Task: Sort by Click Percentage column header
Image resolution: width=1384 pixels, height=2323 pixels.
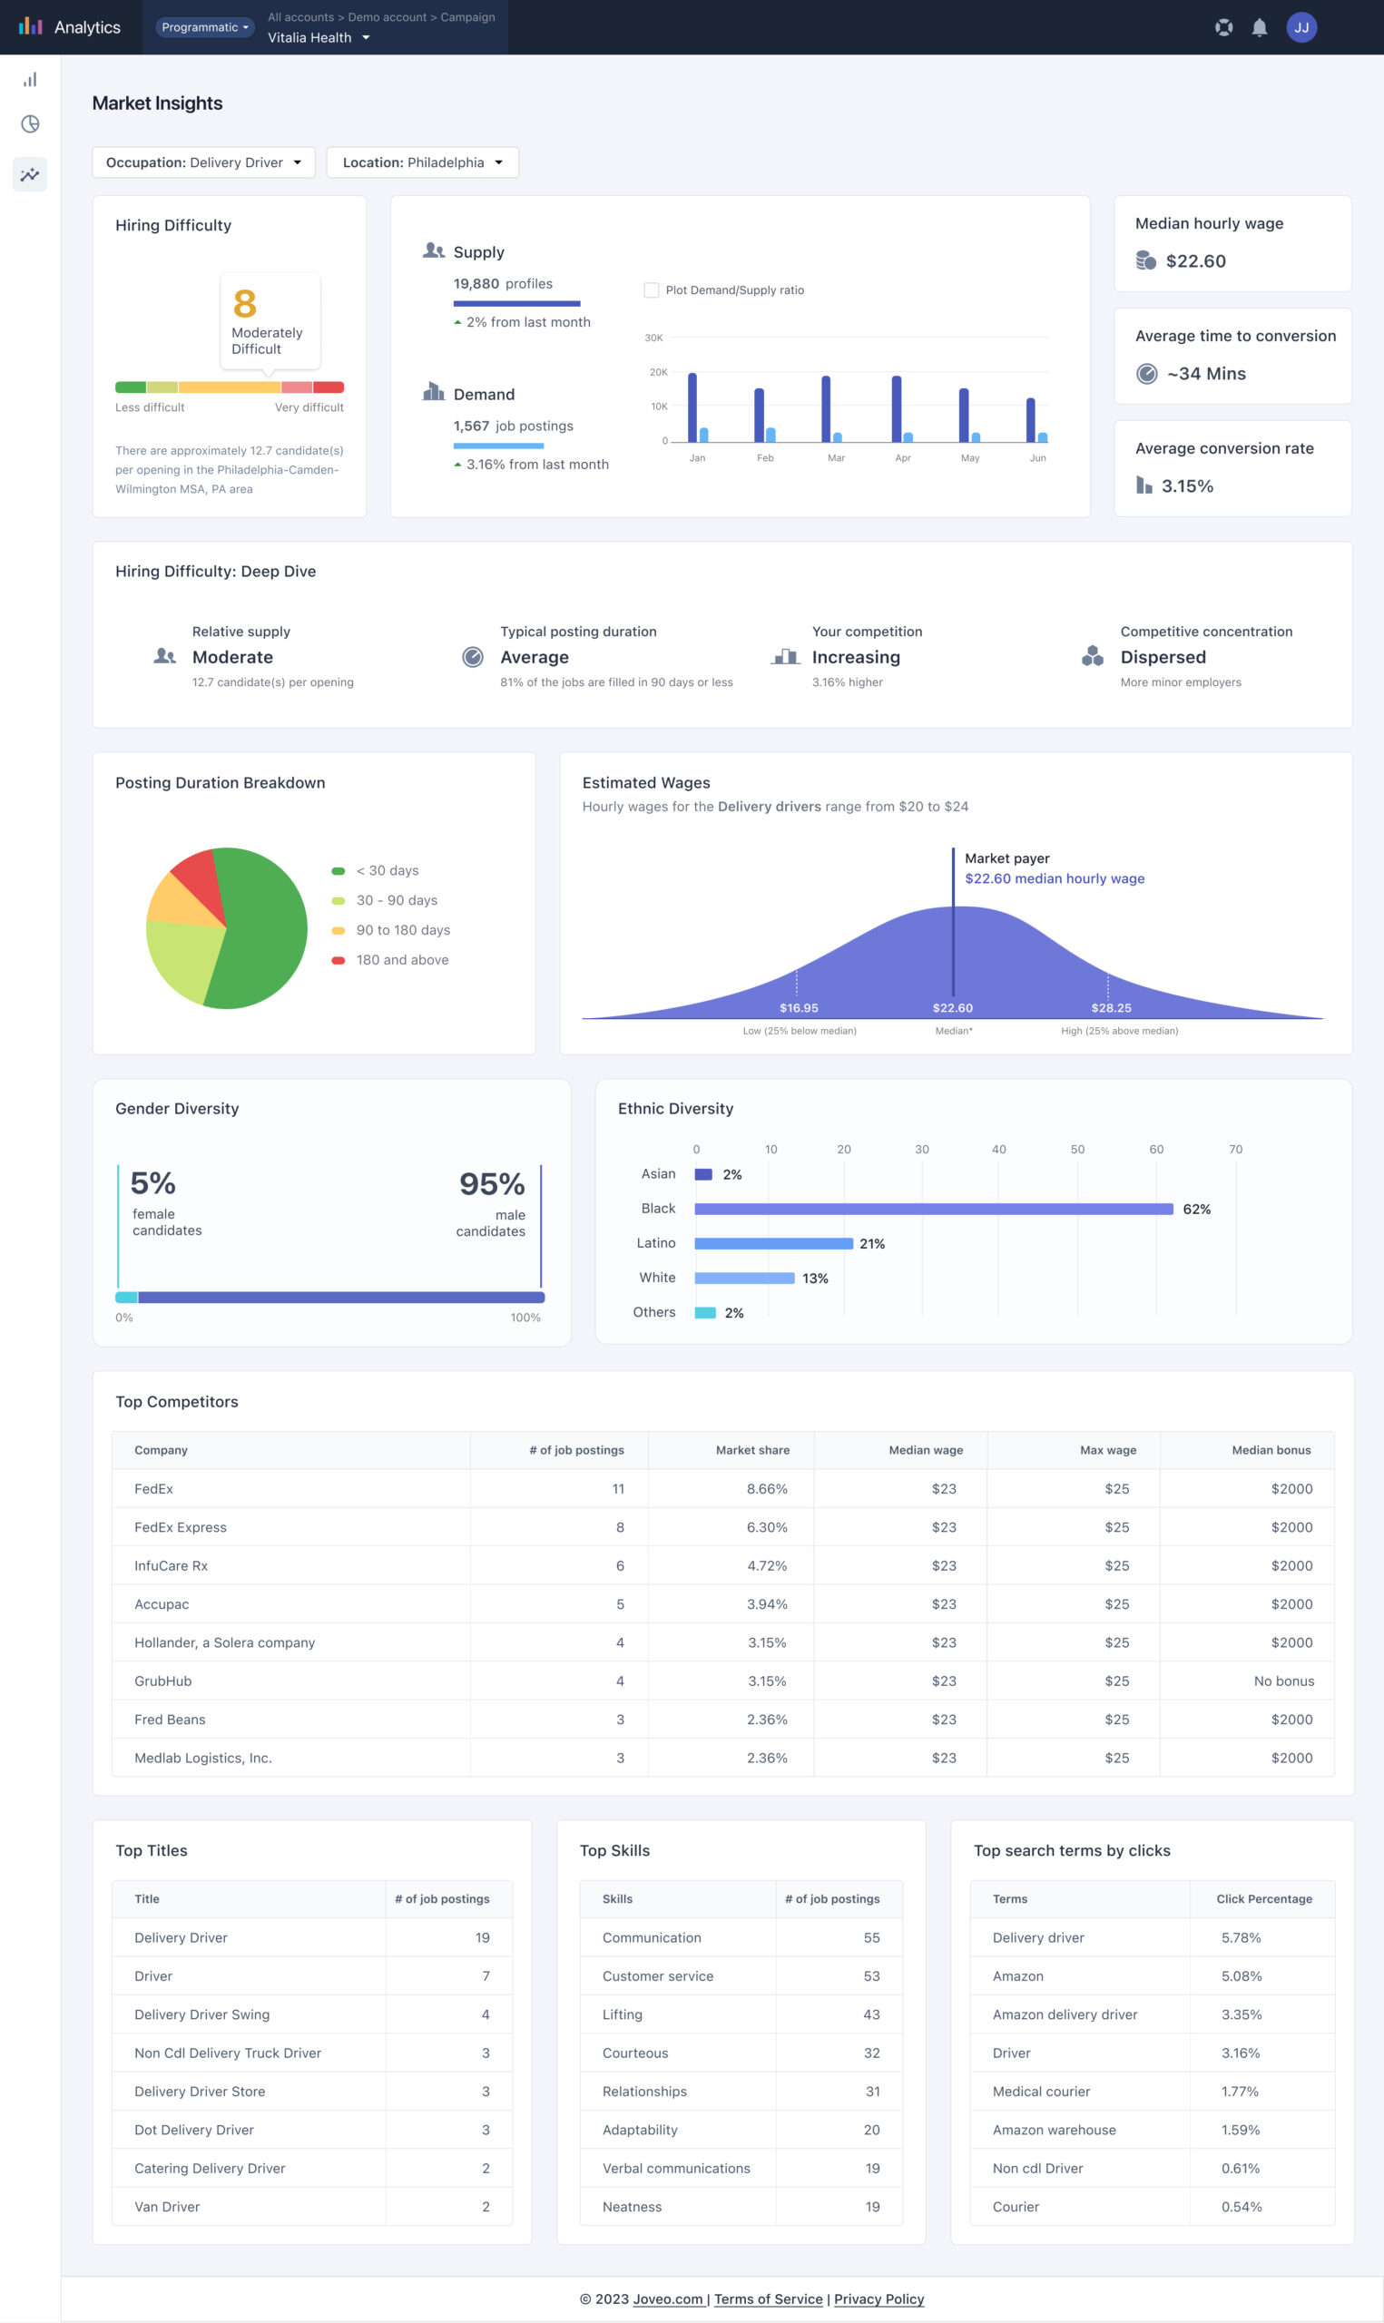Action: point(1262,1899)
